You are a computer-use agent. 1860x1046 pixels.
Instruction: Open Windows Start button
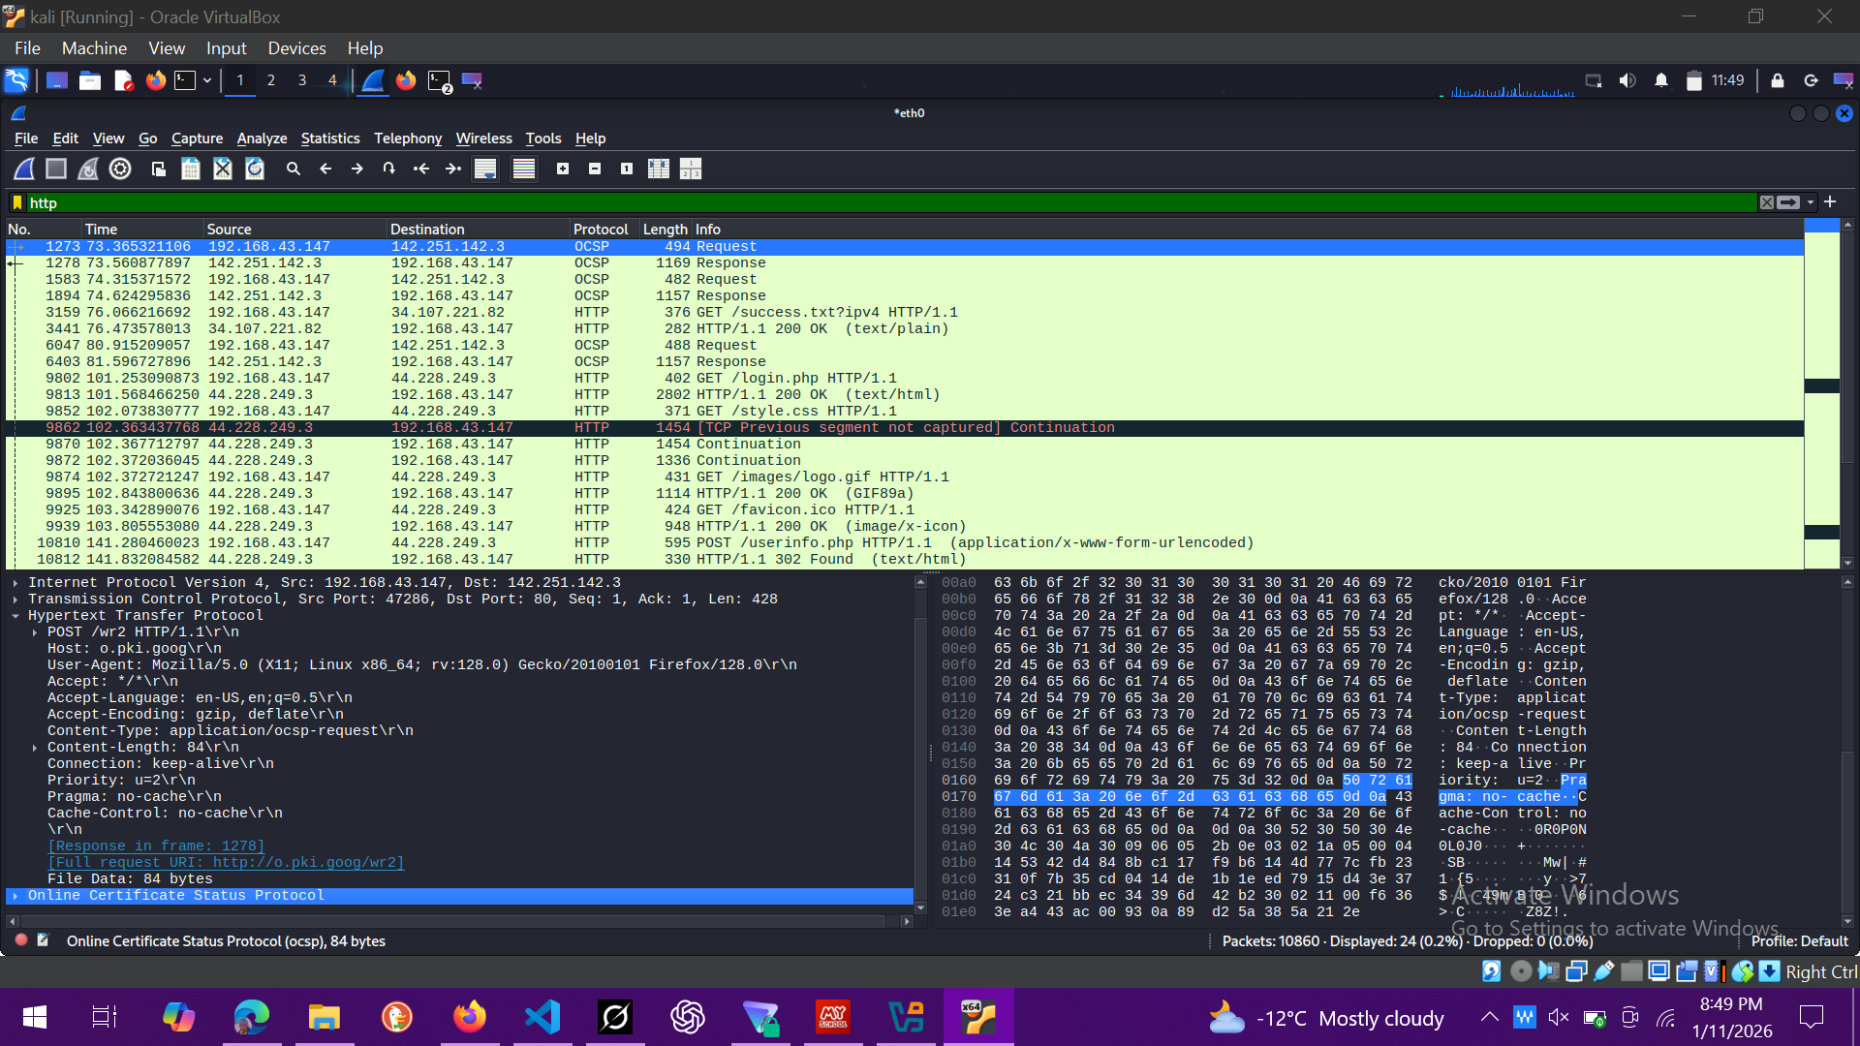pyautogui.click(x=34, y=1017)
